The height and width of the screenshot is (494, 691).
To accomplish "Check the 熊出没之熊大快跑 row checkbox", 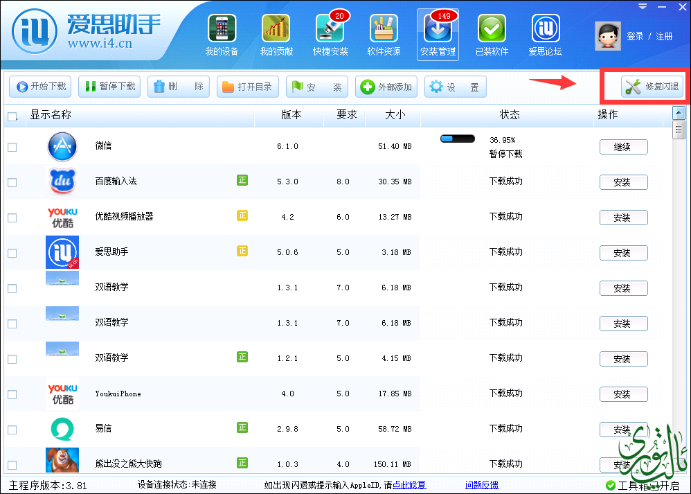I will tap(12, 464).
